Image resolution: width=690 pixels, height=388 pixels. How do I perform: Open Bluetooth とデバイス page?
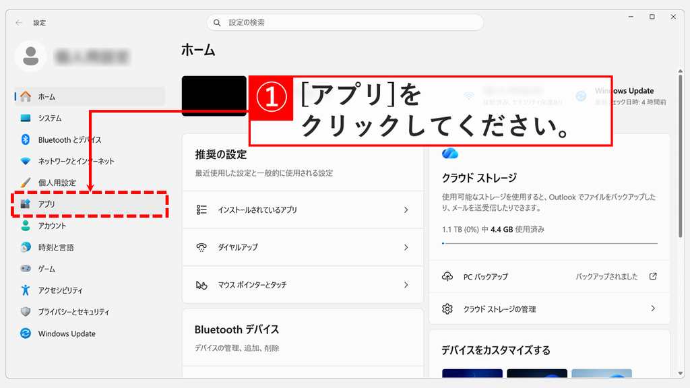point(90,139)
